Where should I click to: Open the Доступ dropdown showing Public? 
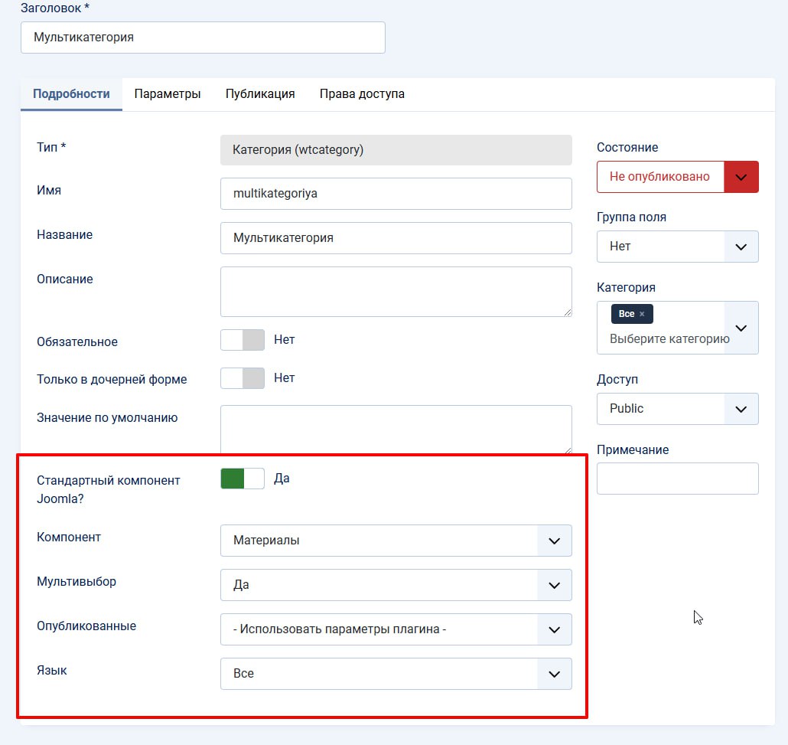pyautogui.click(x=677, y=408)
